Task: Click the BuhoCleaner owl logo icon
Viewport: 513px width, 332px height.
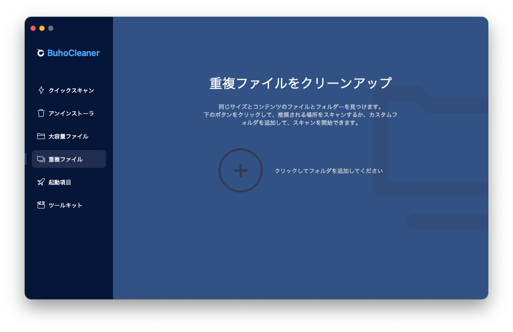Action: point(41,53)
